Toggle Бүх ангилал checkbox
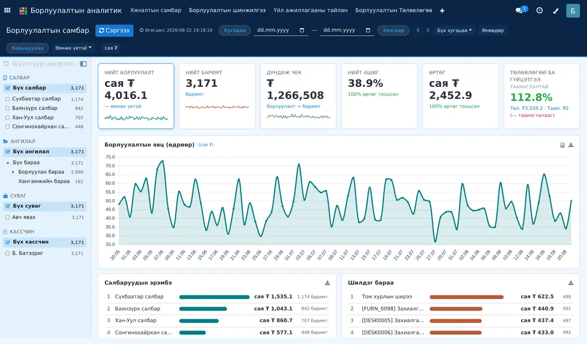This screenshot has height=344, width=587. (7, 152)
